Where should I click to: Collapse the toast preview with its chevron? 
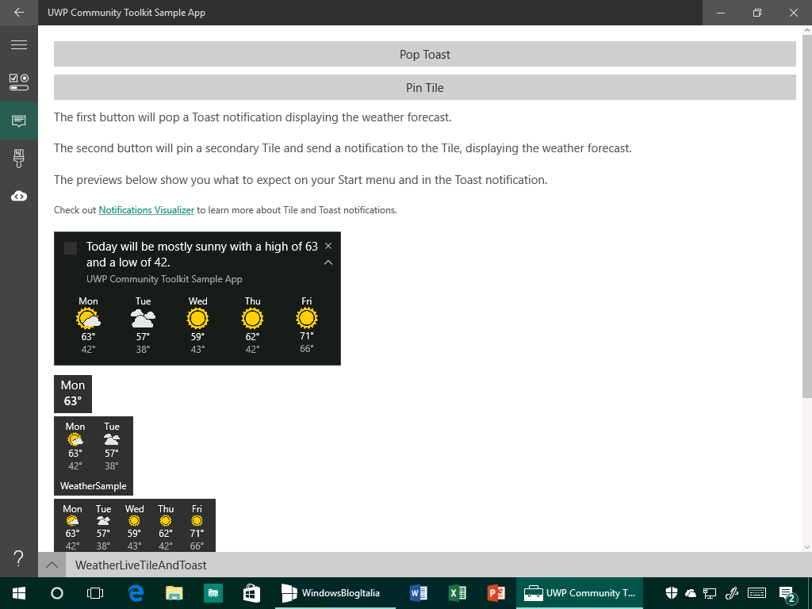tap(327, 262)
